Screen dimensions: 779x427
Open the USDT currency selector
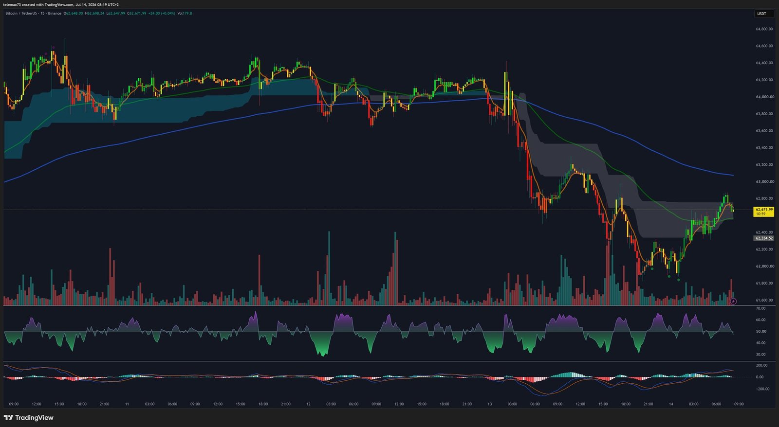pos(763,14)
